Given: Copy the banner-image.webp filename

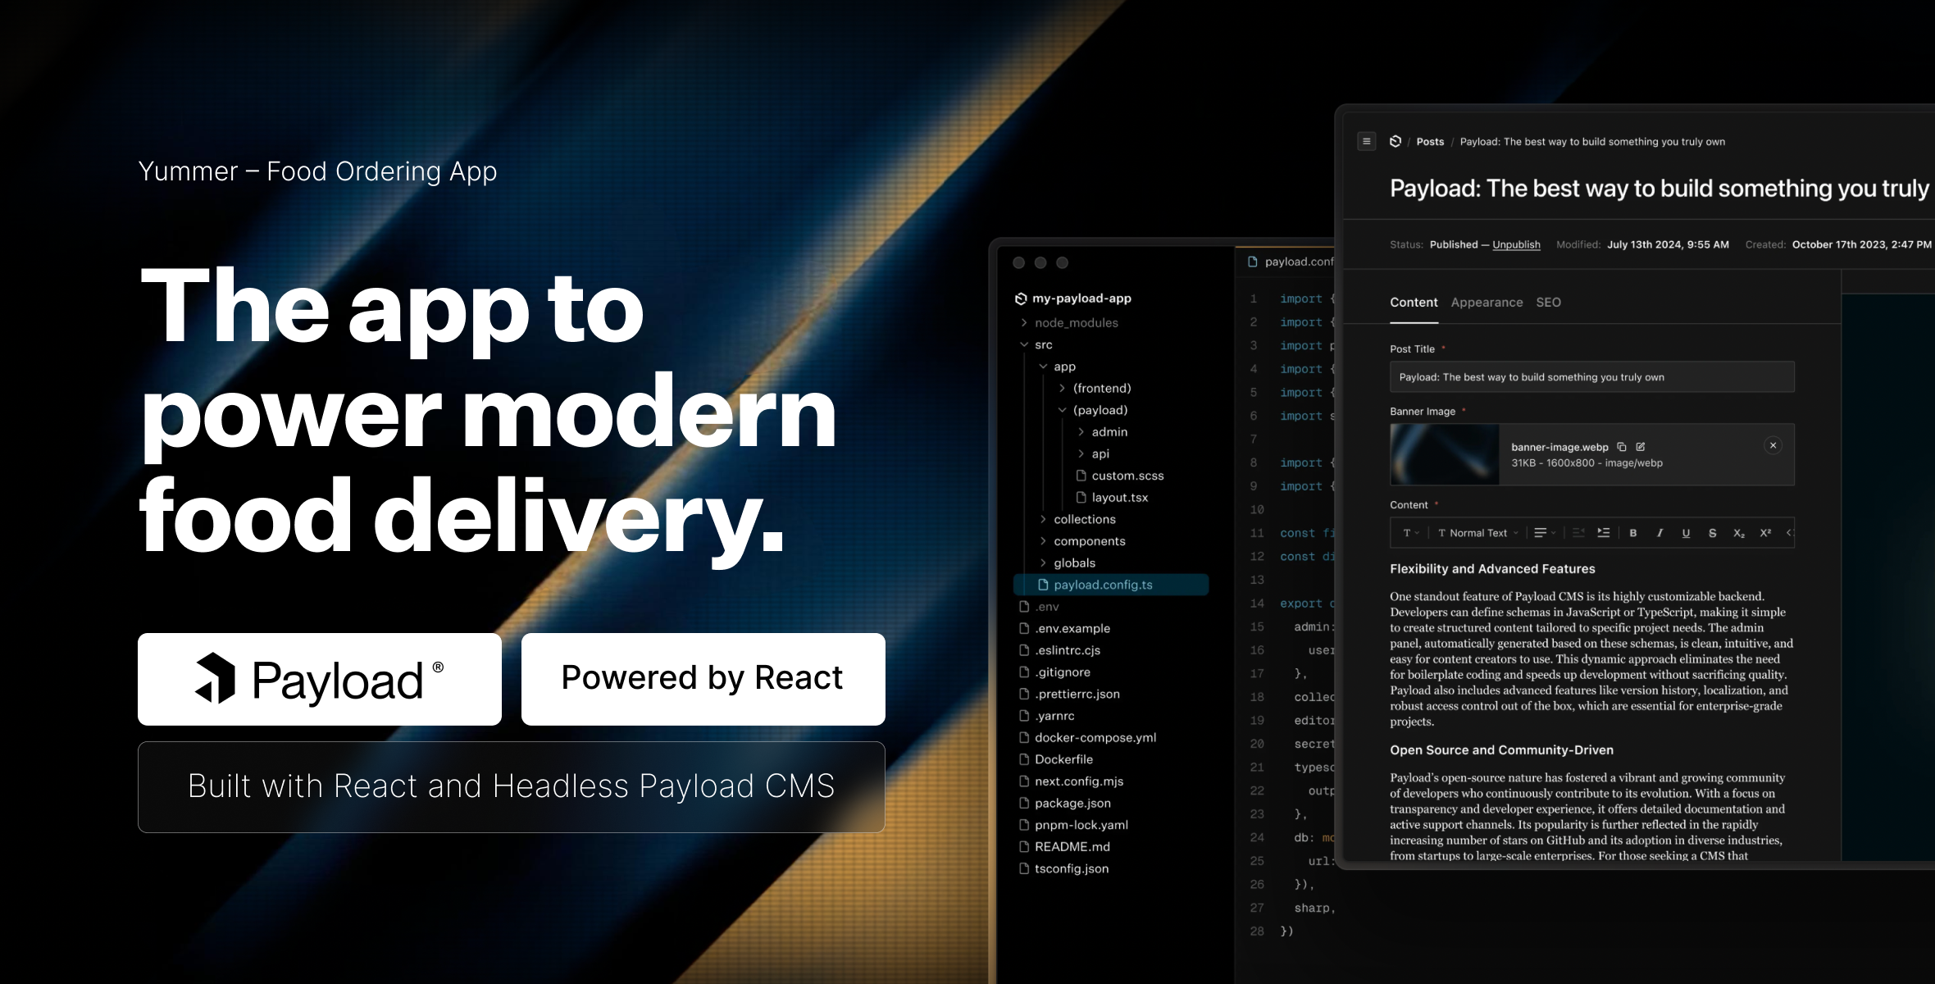Looking at the screenshot, I should click(x=1622, y=447).
